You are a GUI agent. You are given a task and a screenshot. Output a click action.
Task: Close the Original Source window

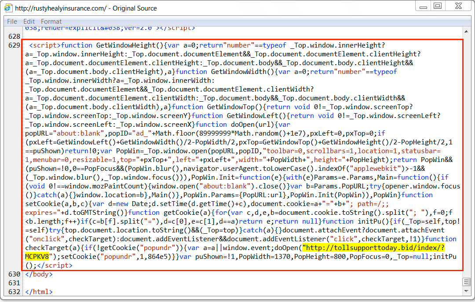click(459, 6)
